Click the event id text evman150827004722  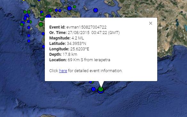coord(86,27)
